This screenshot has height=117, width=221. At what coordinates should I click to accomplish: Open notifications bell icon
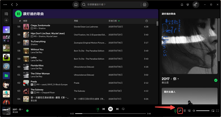(x=182, y=5)
